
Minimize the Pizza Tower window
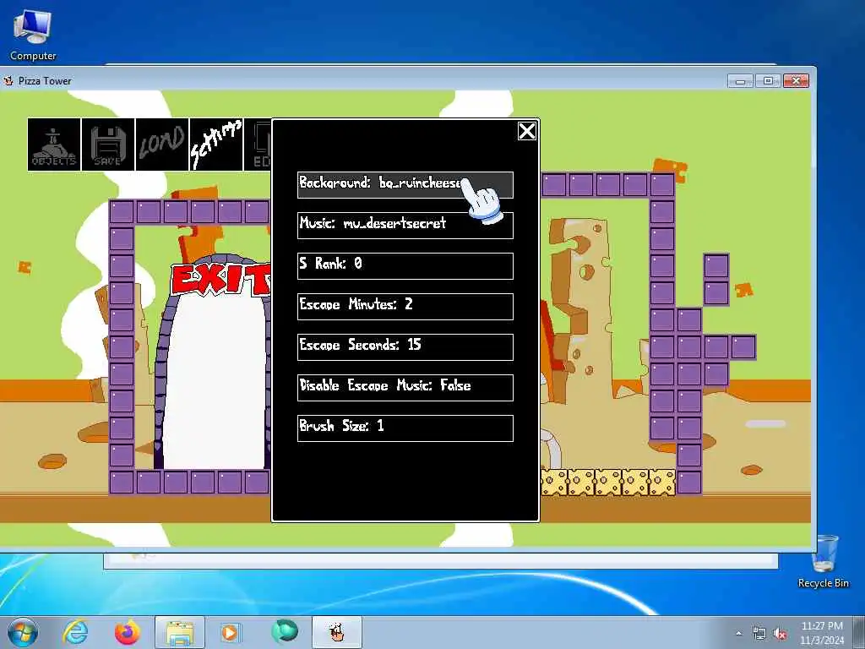tap(740, 81)
